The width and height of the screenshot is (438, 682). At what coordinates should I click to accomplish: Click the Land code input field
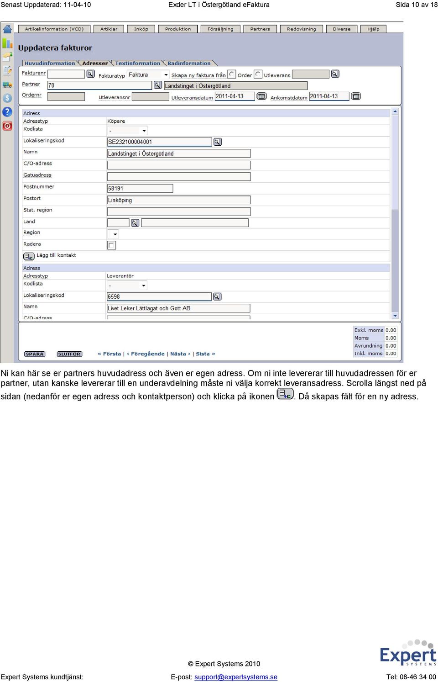tap(118, 222)
